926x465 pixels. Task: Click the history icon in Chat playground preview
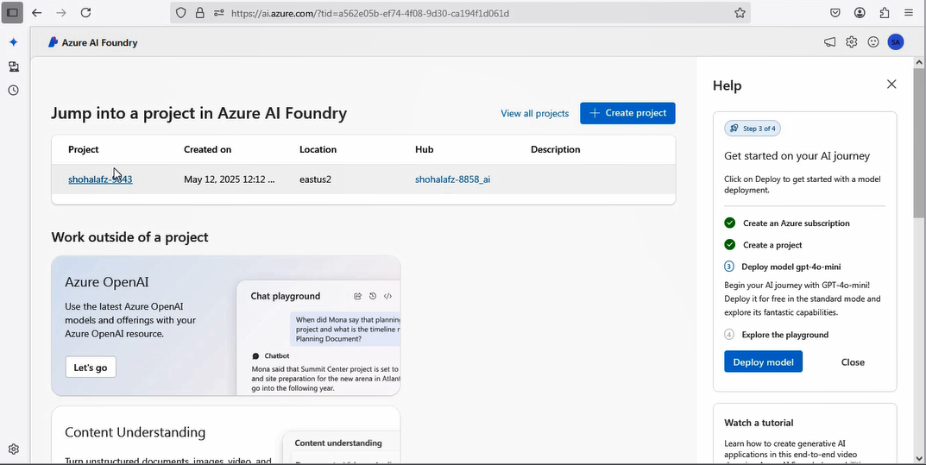373,296
